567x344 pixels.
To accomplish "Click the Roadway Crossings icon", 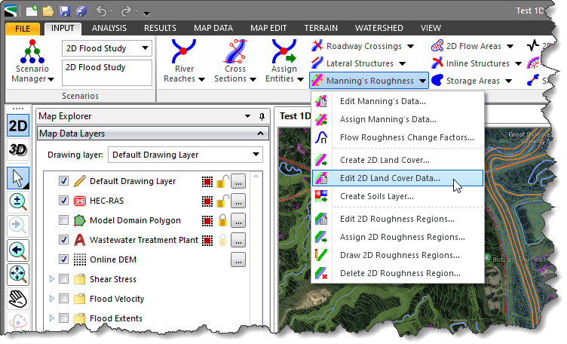I will tap(317, 46).
